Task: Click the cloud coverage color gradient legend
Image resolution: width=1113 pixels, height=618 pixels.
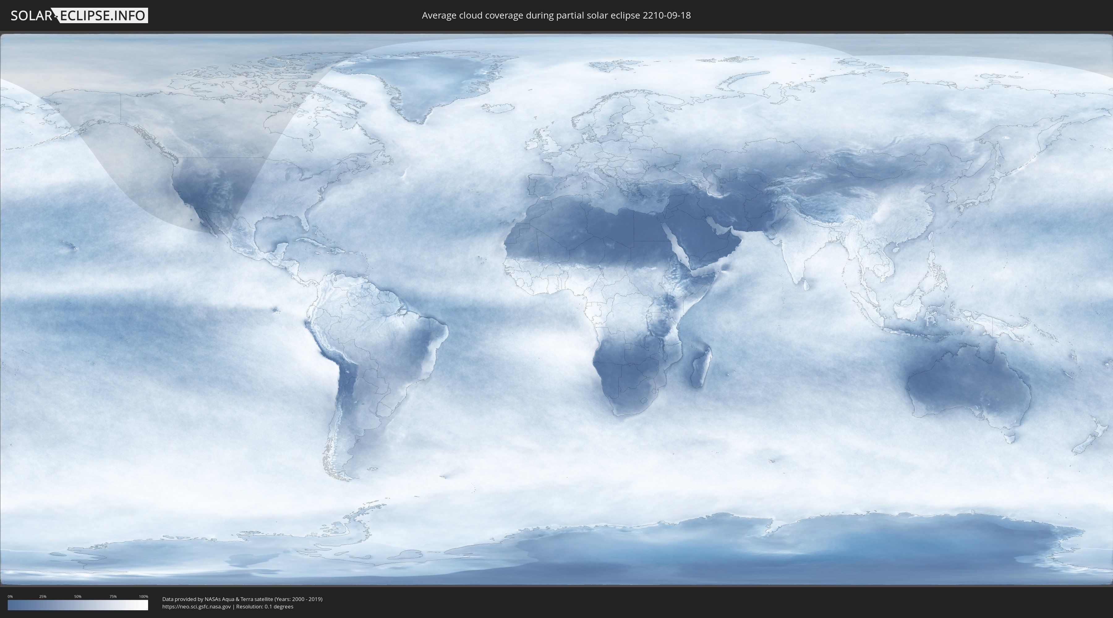Action: [78, 605]
